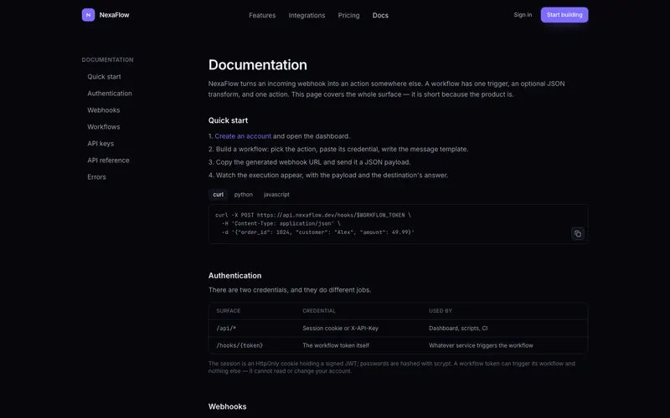Click the DOCUMENTATION sidebar label
This screenshot has height=418, width=670.
(108, 59)
